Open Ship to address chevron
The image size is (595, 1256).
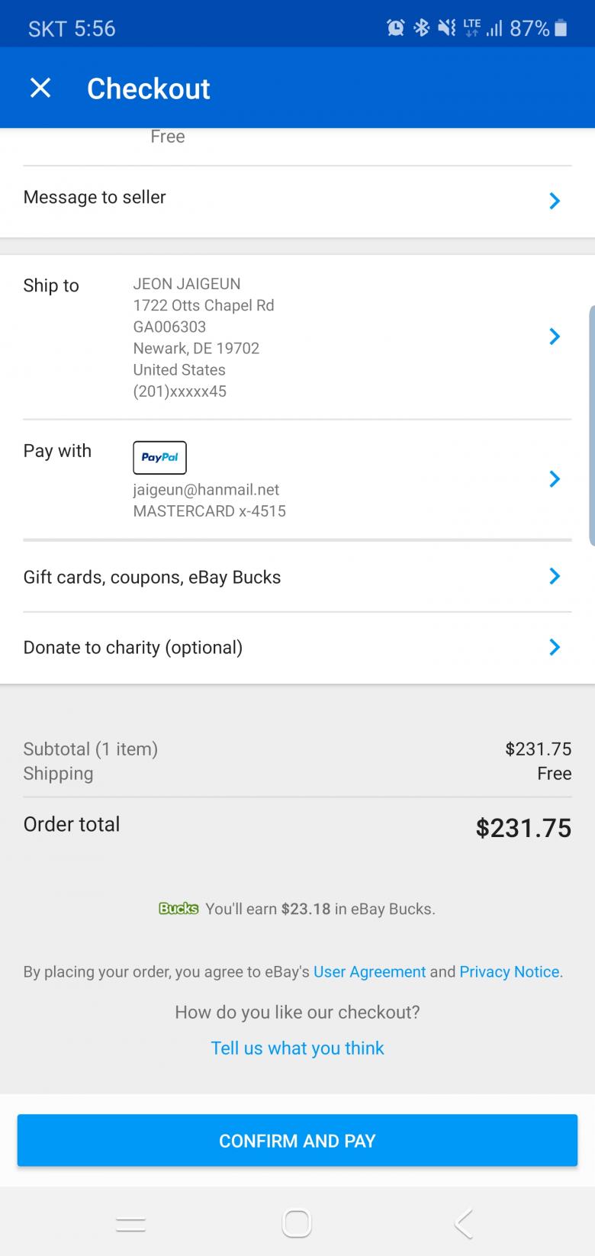(x=555, y=337)
